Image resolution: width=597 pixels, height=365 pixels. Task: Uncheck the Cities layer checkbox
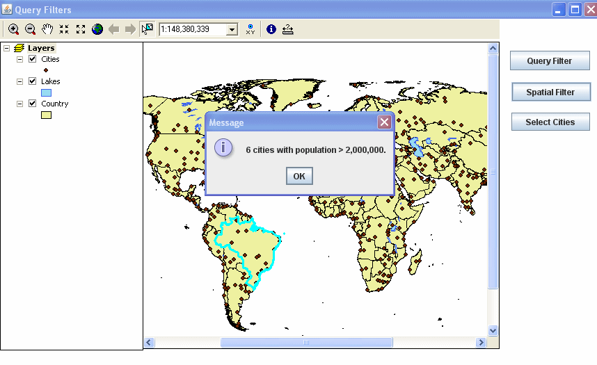coord(33,59)
